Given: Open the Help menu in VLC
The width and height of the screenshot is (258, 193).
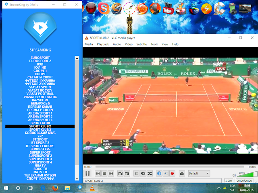Looking at the screenshot, I should (x=175, y=44).
